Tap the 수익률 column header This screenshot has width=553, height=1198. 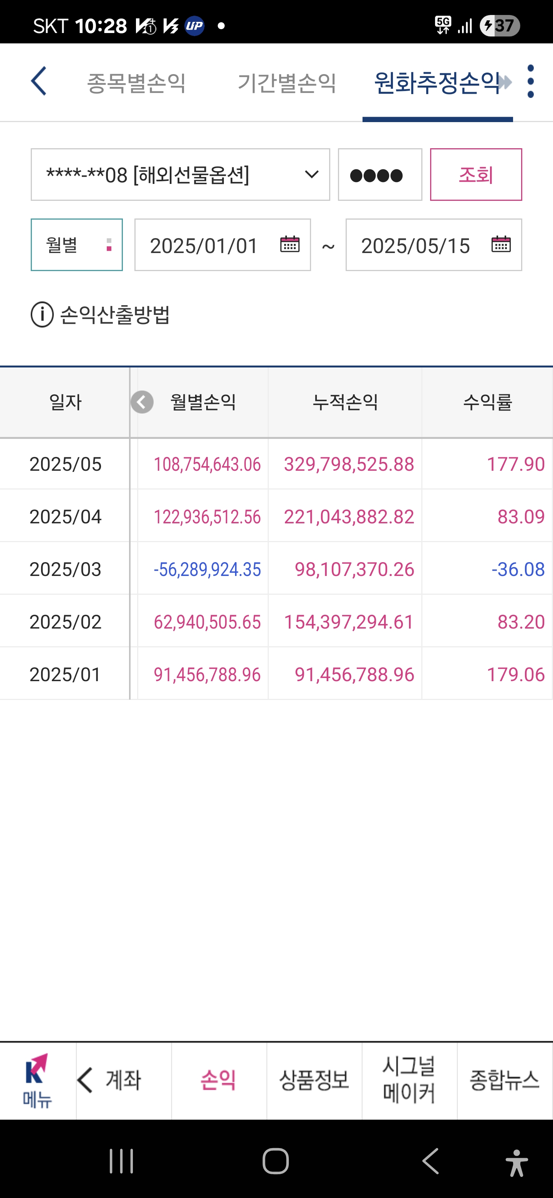coord(487,402)
